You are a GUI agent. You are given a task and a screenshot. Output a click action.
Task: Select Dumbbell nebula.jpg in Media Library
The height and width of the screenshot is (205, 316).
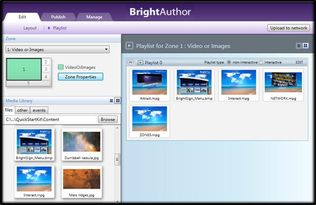coord(82,145)
